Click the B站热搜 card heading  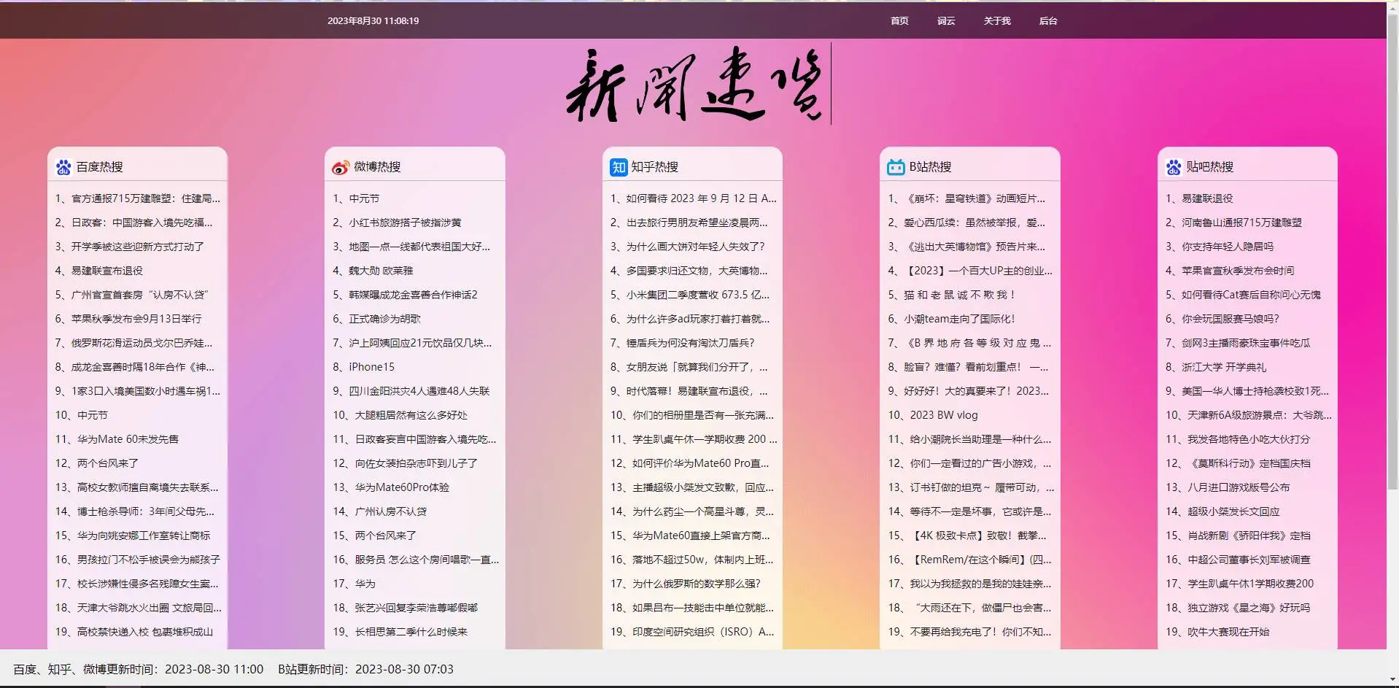tap(930, 167)
